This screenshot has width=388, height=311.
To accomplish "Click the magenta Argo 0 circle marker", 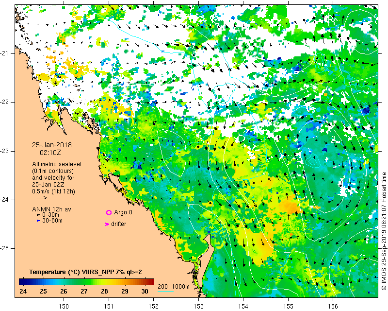I will [109, 212].
